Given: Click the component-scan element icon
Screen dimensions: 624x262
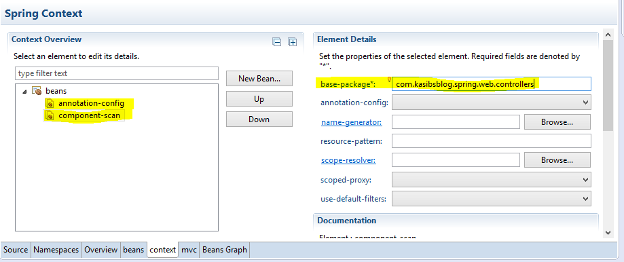Looking at the screenshot, I should (50, 115).
